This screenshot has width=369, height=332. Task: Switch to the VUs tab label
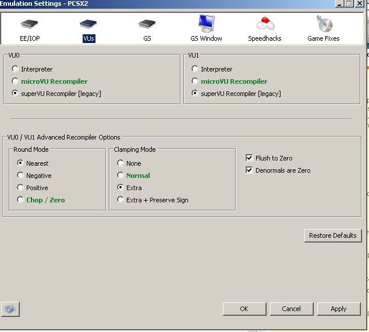point(88,38)
